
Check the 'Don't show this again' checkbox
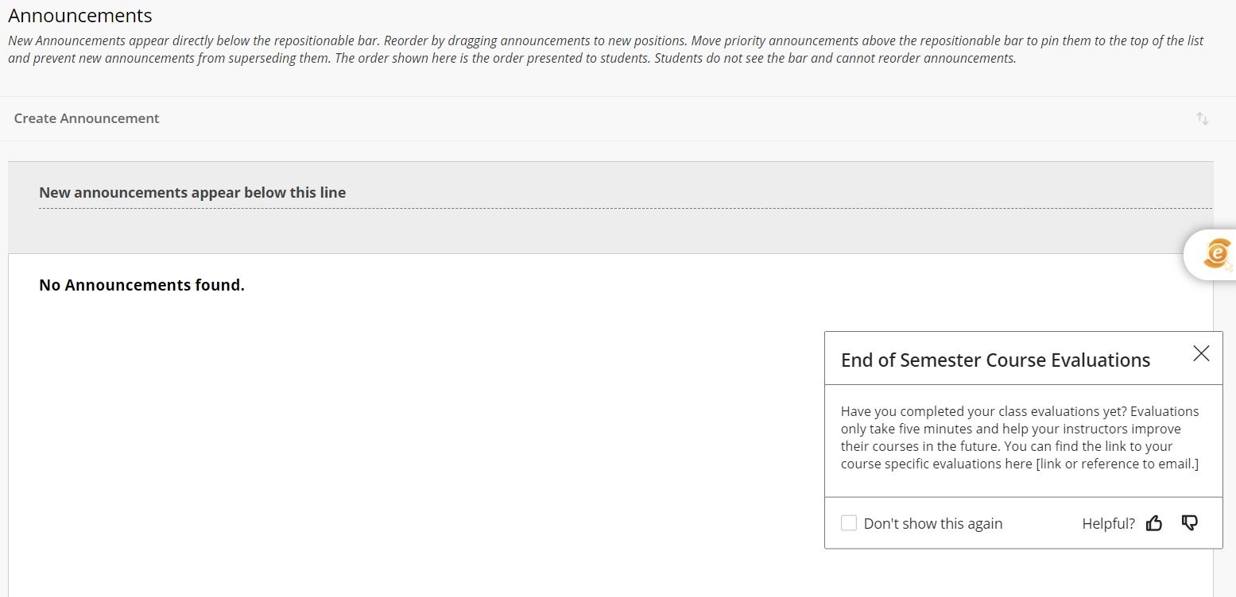click(849, 523)
